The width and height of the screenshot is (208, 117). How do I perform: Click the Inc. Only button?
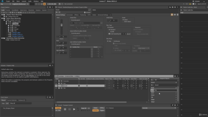pos(58,110)
